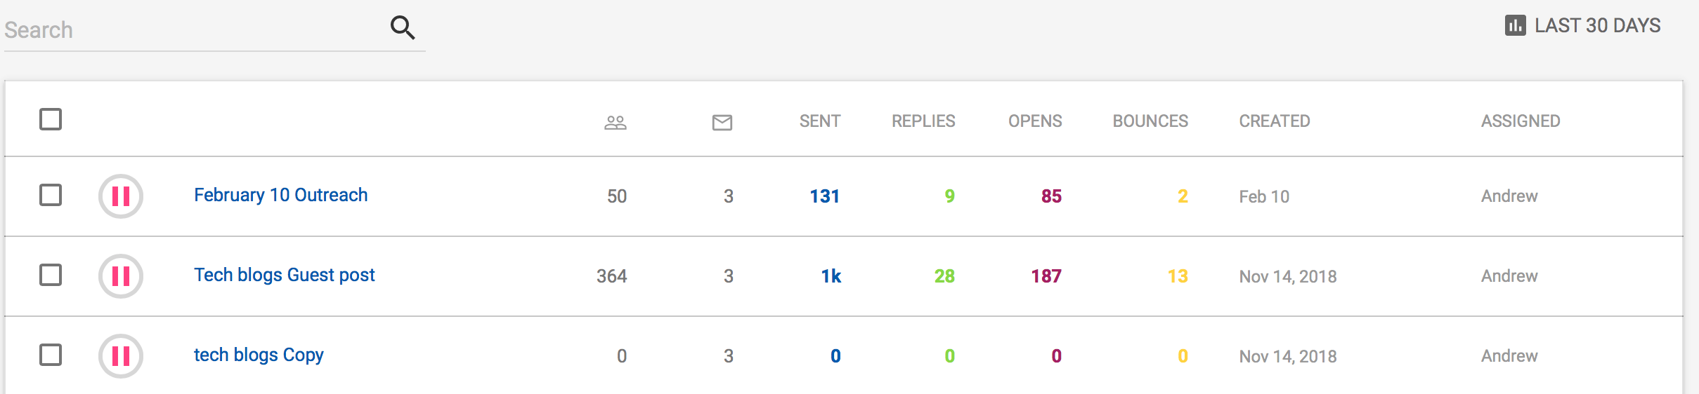The height and width of the screenshot is (394, 1699).
Task: Open the Last 30 Days chart icon
Action: (x=1515, y=26)
